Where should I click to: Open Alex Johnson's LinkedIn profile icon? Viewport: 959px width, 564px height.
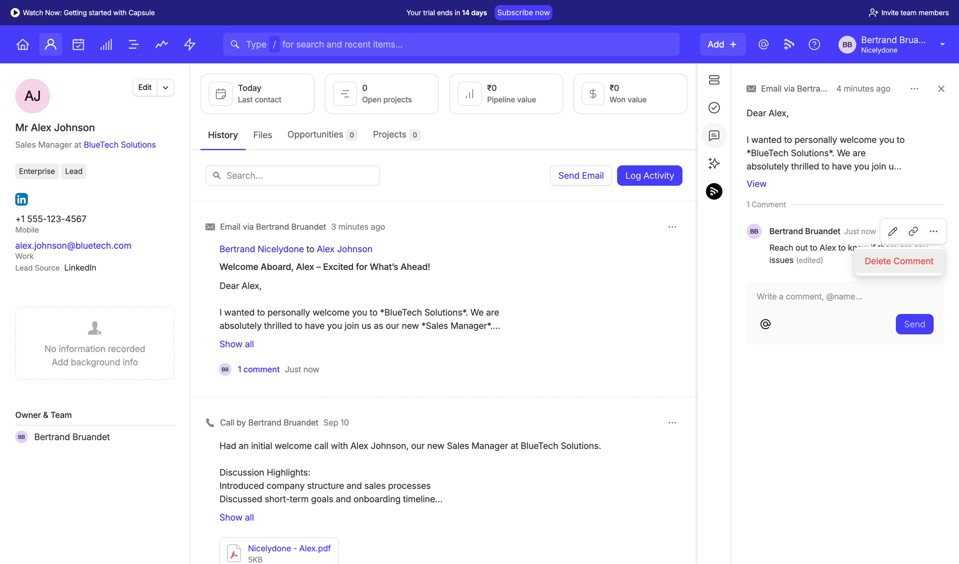(x=22, y=199)
